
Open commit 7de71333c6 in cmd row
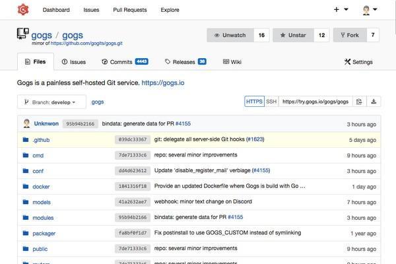[133, 155]
